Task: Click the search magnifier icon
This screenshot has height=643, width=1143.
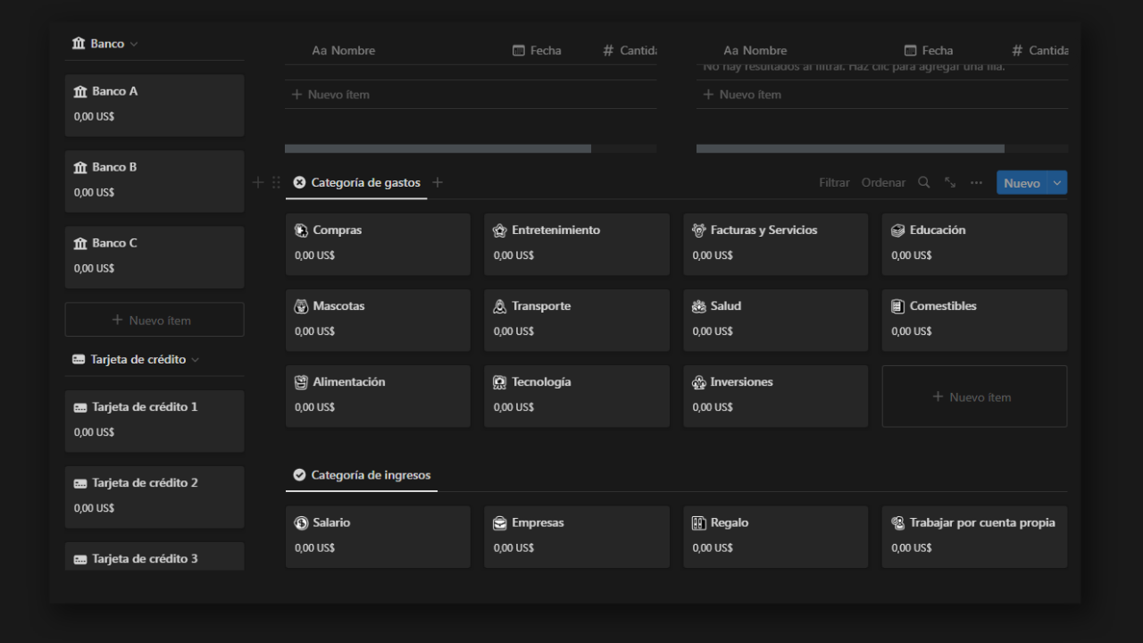Action: (x=924, y=182)
